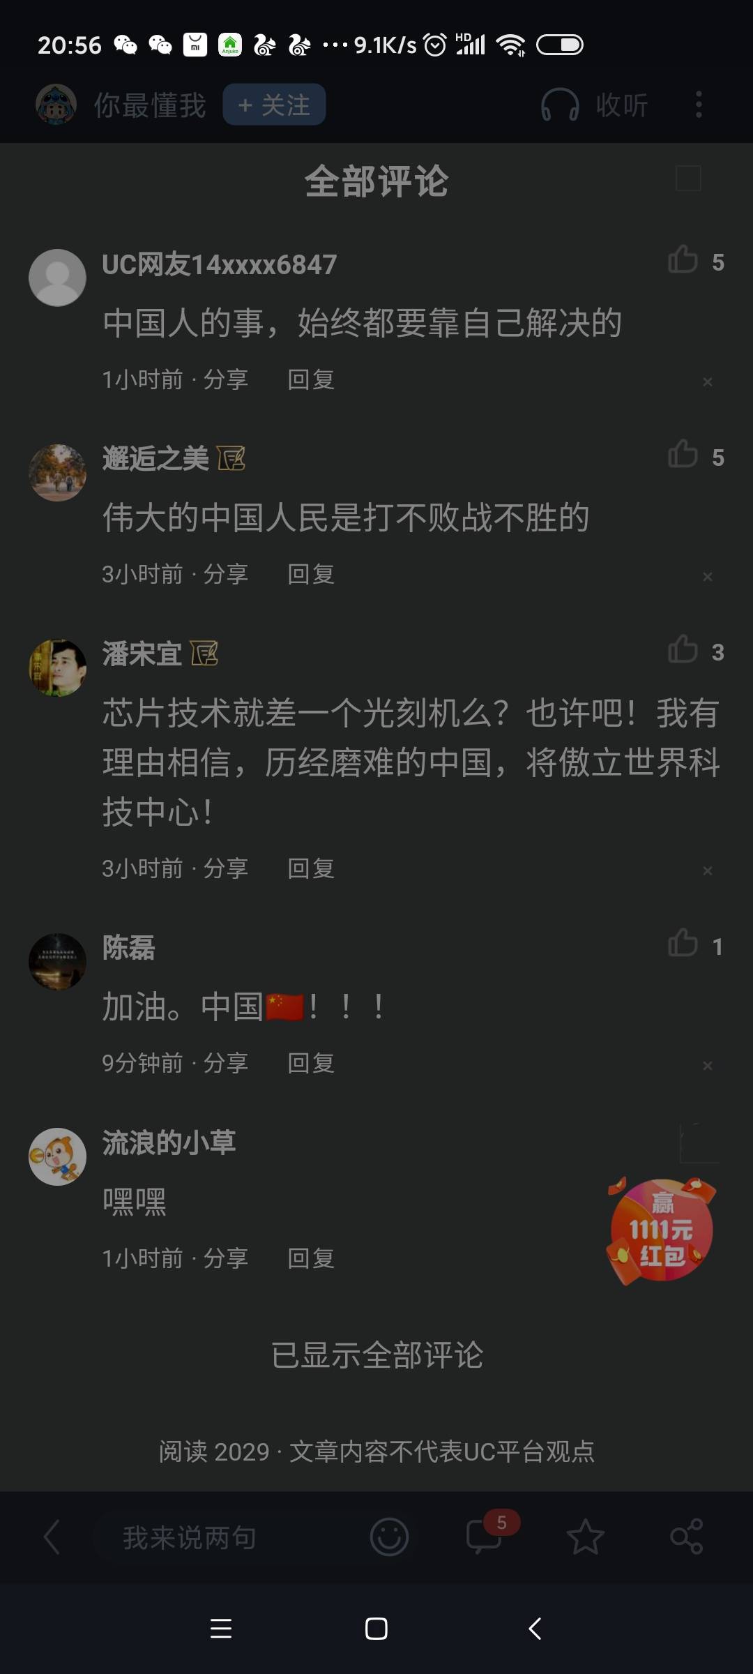This screenshot has width=753, height=1674.
Task: Like 陈磊's comment
Action: (683, 943)
